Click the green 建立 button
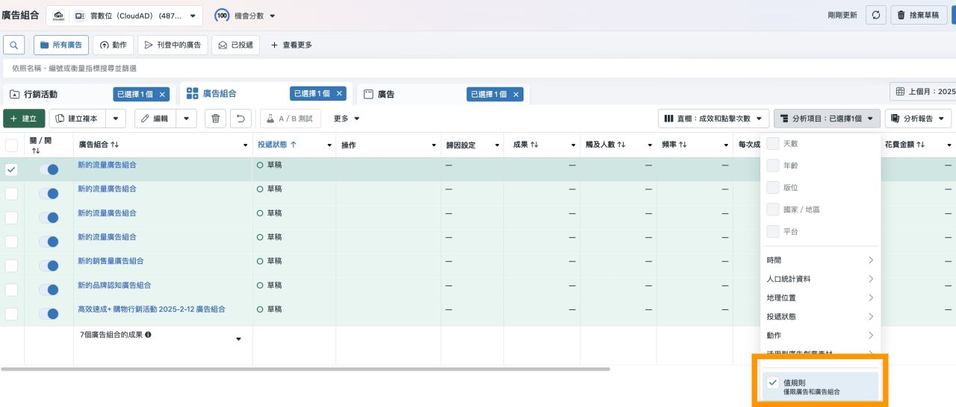The height and width of the screenshot is (407, 956). [x=24, y=119]
